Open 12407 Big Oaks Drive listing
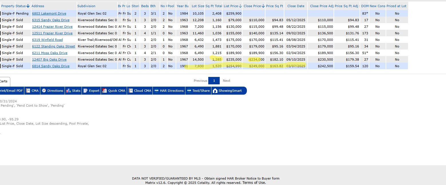446x185 pixels. (49, 59)
